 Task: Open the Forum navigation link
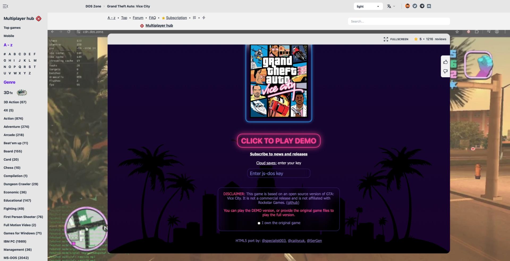tap(138, 18)
